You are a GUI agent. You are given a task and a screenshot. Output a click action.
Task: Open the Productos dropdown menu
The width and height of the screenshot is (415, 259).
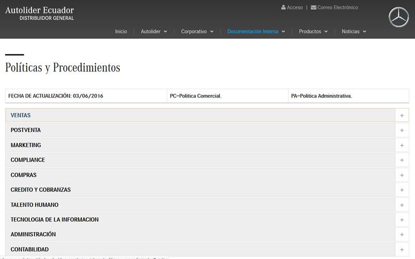point(313,32)
